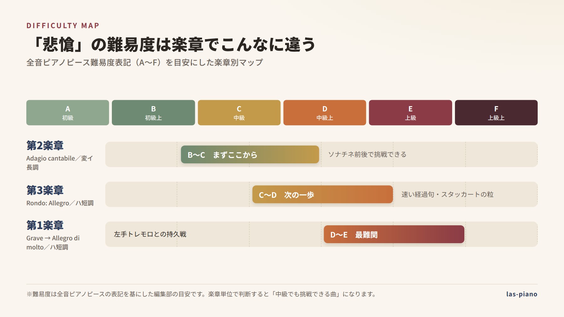Viewport: 564px width, 317px height.
Task: Click the D 中級上 difficulty box
Action: click(x=325, y=113)
